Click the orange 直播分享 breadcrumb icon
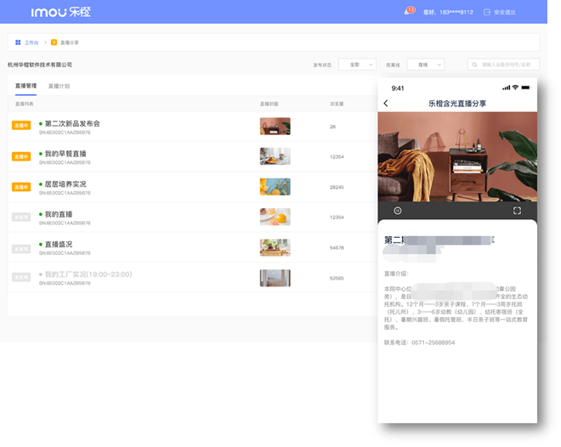 click(x=54, y=42)
